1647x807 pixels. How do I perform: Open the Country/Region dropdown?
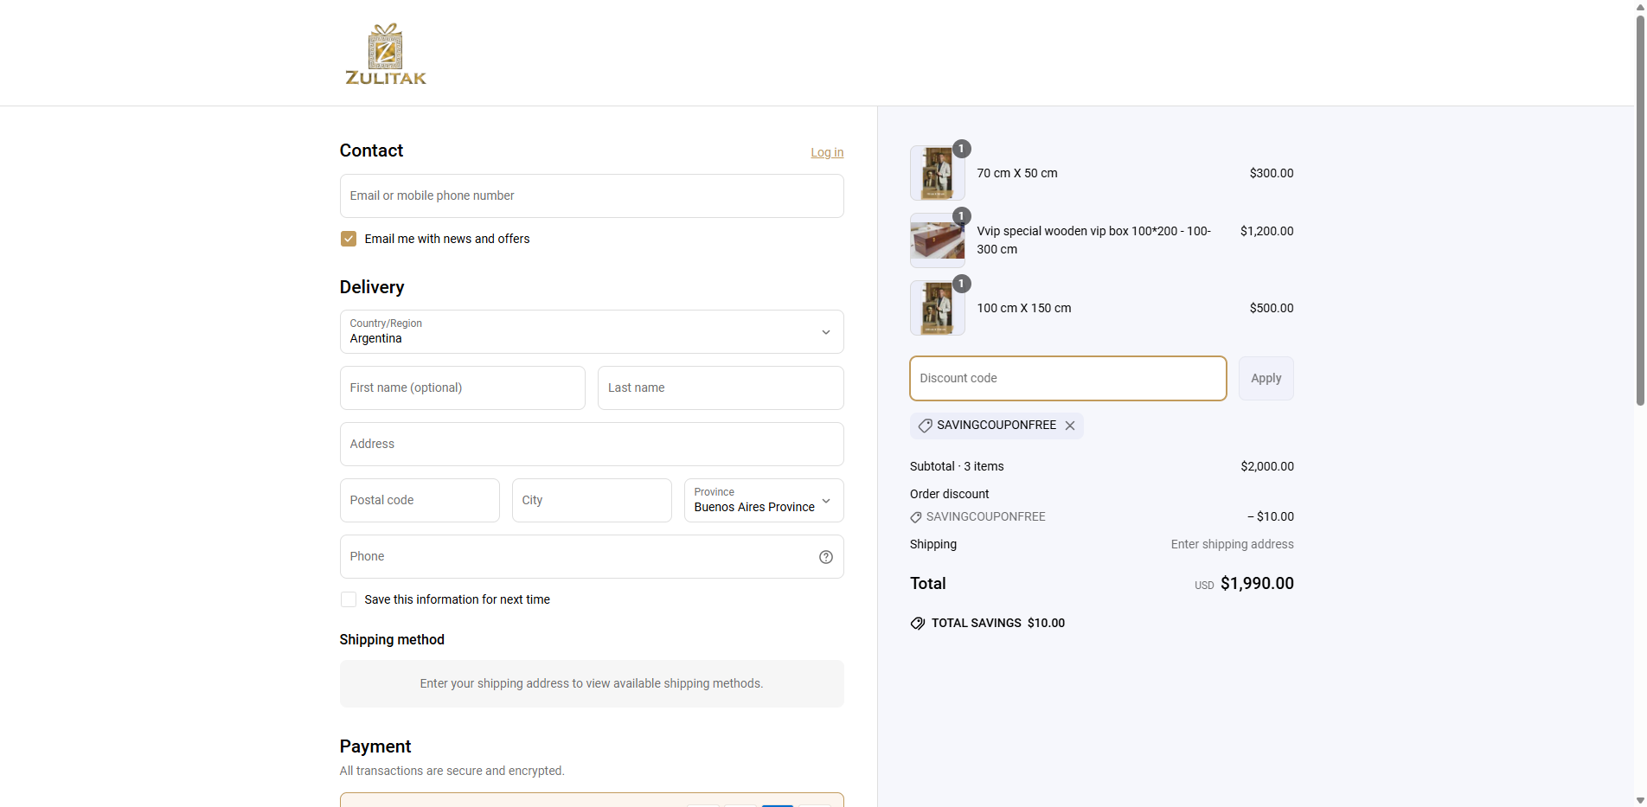[592, 332]
